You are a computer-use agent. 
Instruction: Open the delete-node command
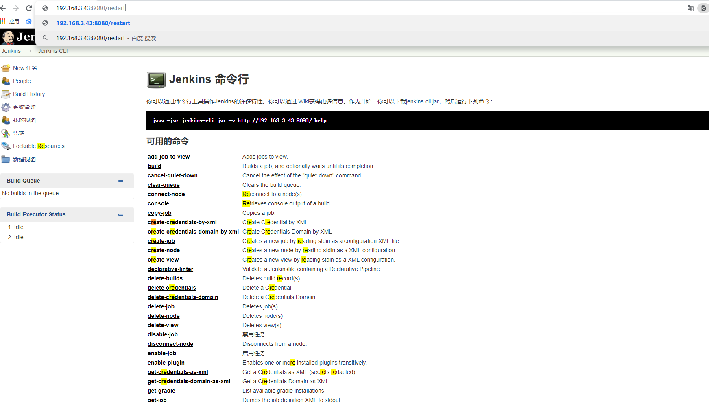[x=164, y=316]
